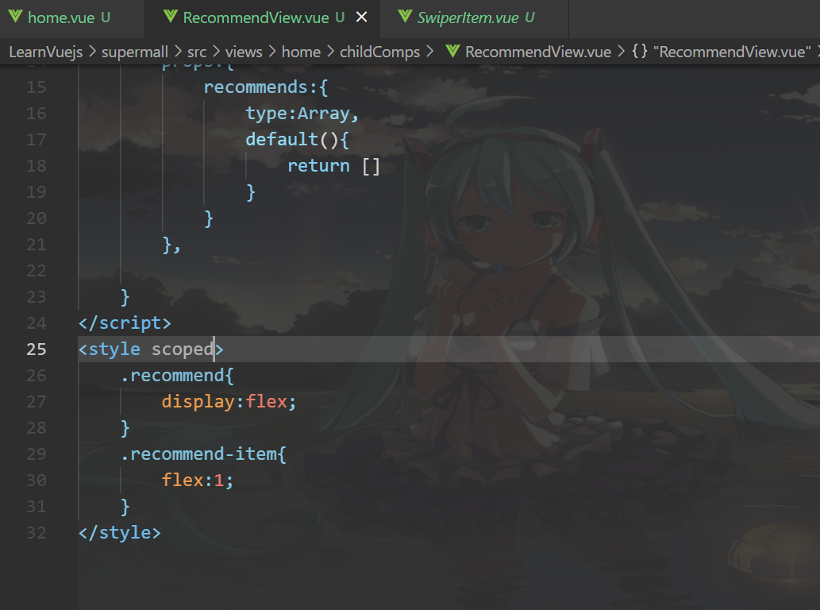Screen dimensions: 820x610
Task: Click Vue icon on home.vue tab
Action: 16,17
